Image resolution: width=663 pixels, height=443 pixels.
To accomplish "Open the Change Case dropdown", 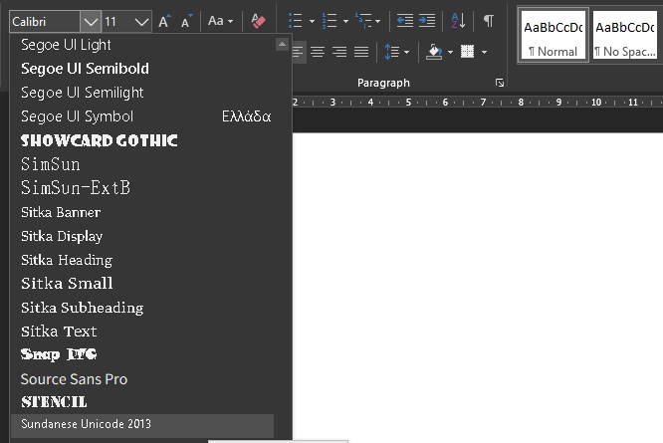I will (220, 21).
